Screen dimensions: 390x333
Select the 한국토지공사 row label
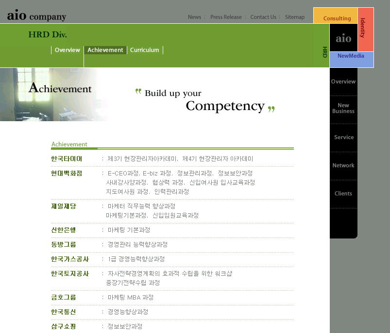click(x=70, y=273)
